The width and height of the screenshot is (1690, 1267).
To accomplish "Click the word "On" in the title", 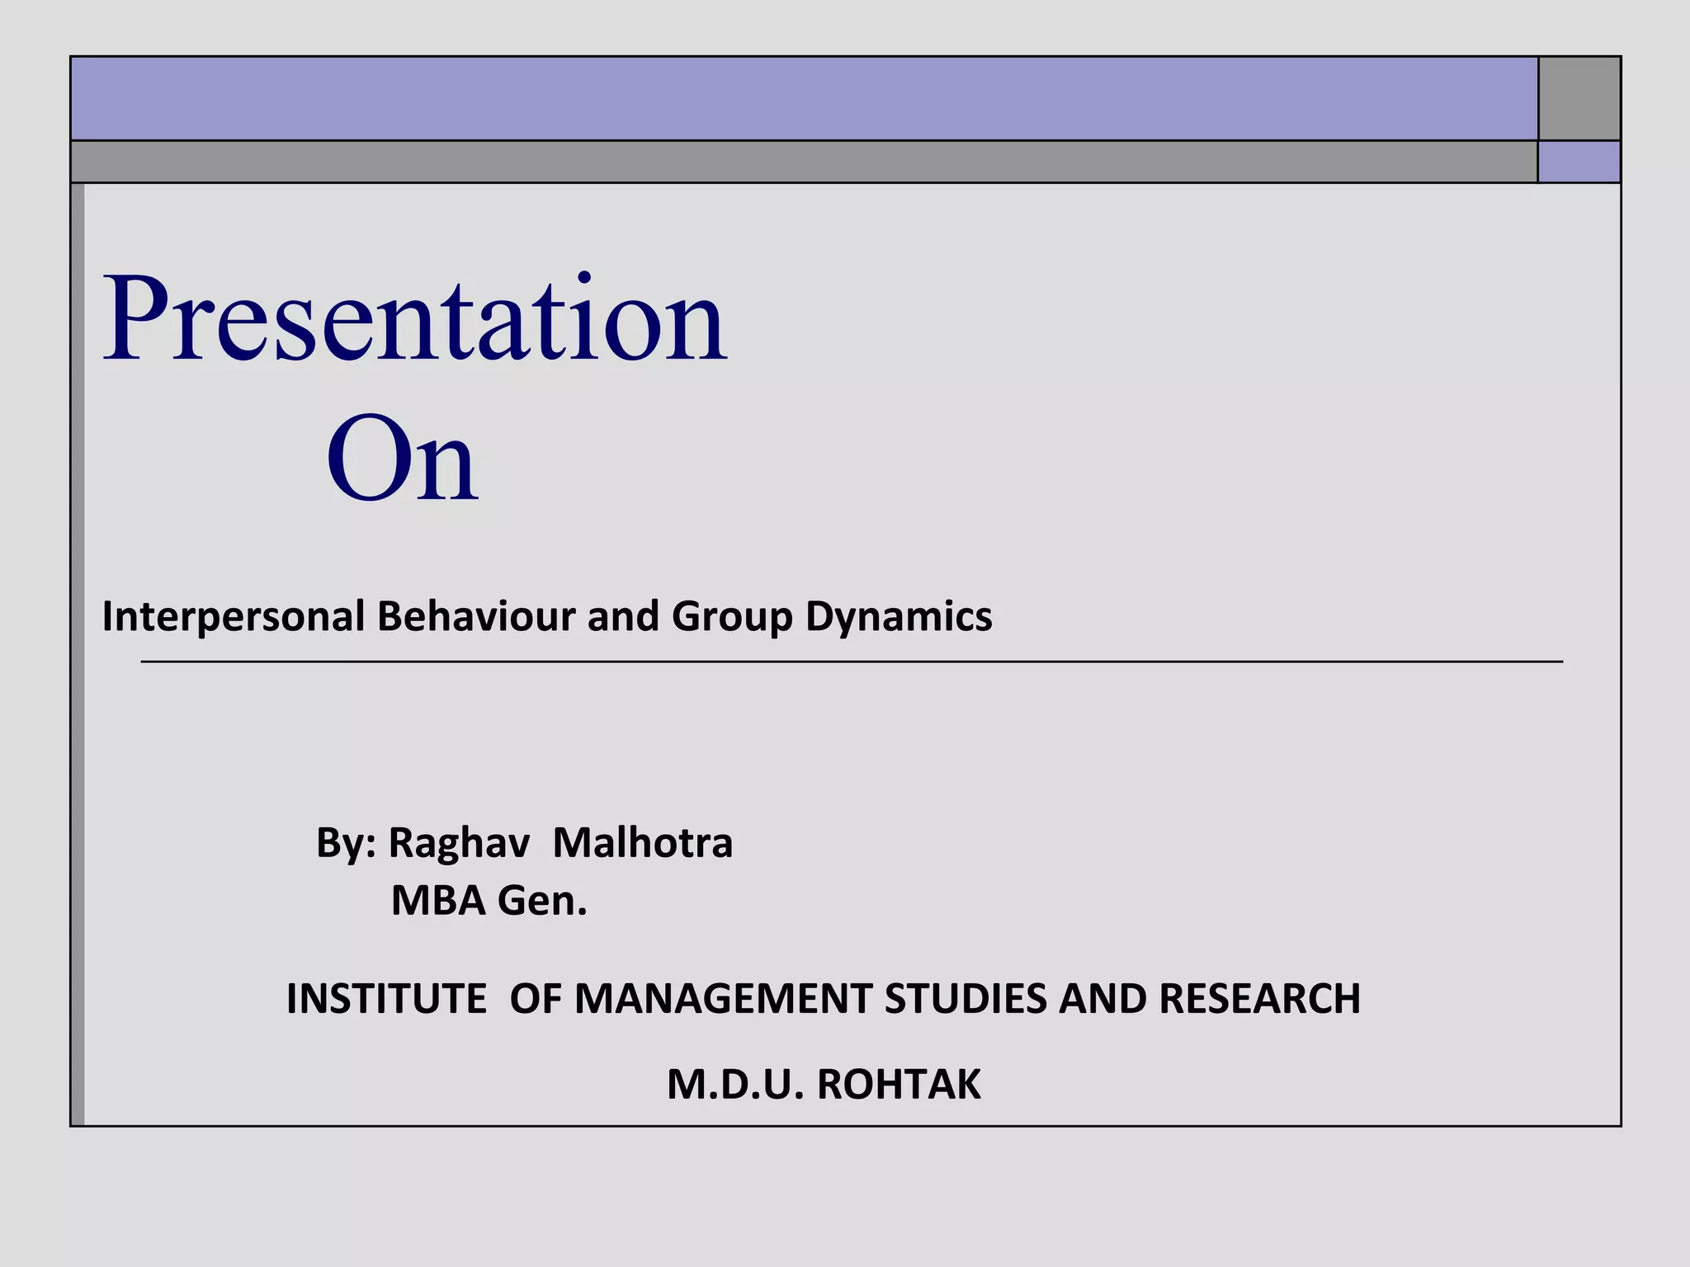I will pos(402,460).
